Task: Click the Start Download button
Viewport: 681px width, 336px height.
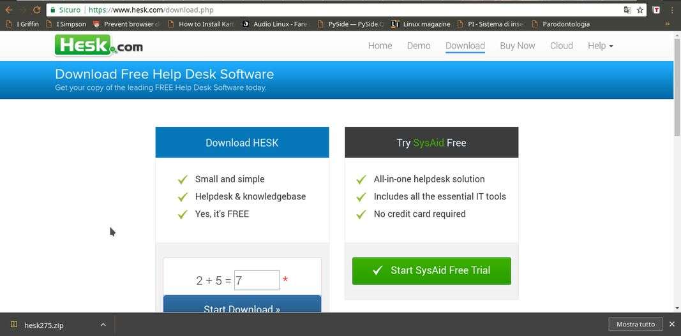Action: (x=242, y=304)
